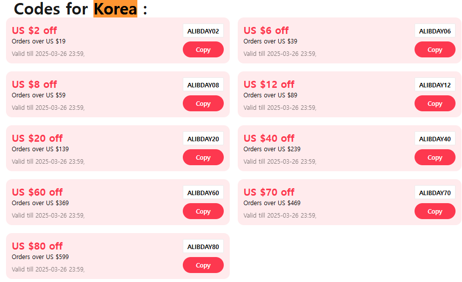Copy the US $60 off code
The height and width of the screenshot is (282, 462).
pos(203,211)
